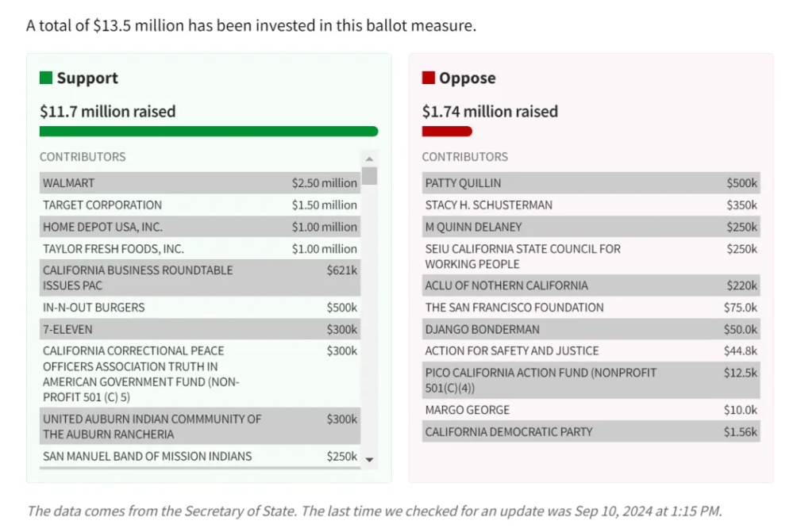Click the red Oppose square icon
The height and width of the screenshot is (532, 801).
tap(429, 78)
